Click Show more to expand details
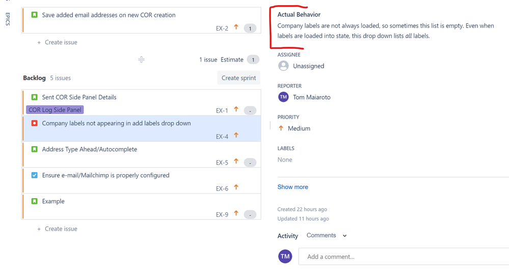The height and width of the screenshot is (277, 509). (x=293, y=187)
